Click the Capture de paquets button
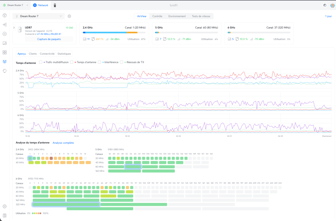The width and height of the screenshot is (336, 221). pos(49,39)
